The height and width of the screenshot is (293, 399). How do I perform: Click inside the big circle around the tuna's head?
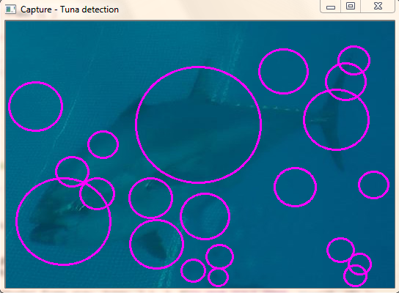tap(64, 222)
